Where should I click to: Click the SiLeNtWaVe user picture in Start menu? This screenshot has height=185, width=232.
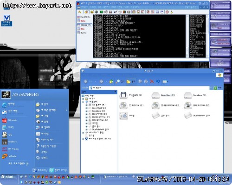coord(6,94)
